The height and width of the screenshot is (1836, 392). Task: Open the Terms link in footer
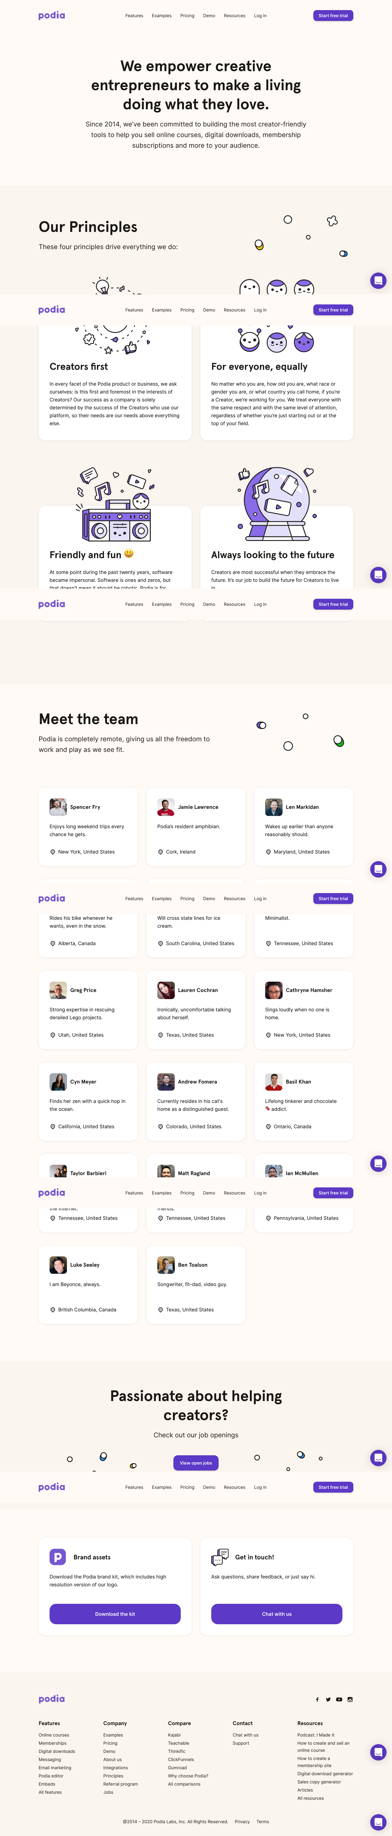pyautogui.click(x=262, y=1821)
